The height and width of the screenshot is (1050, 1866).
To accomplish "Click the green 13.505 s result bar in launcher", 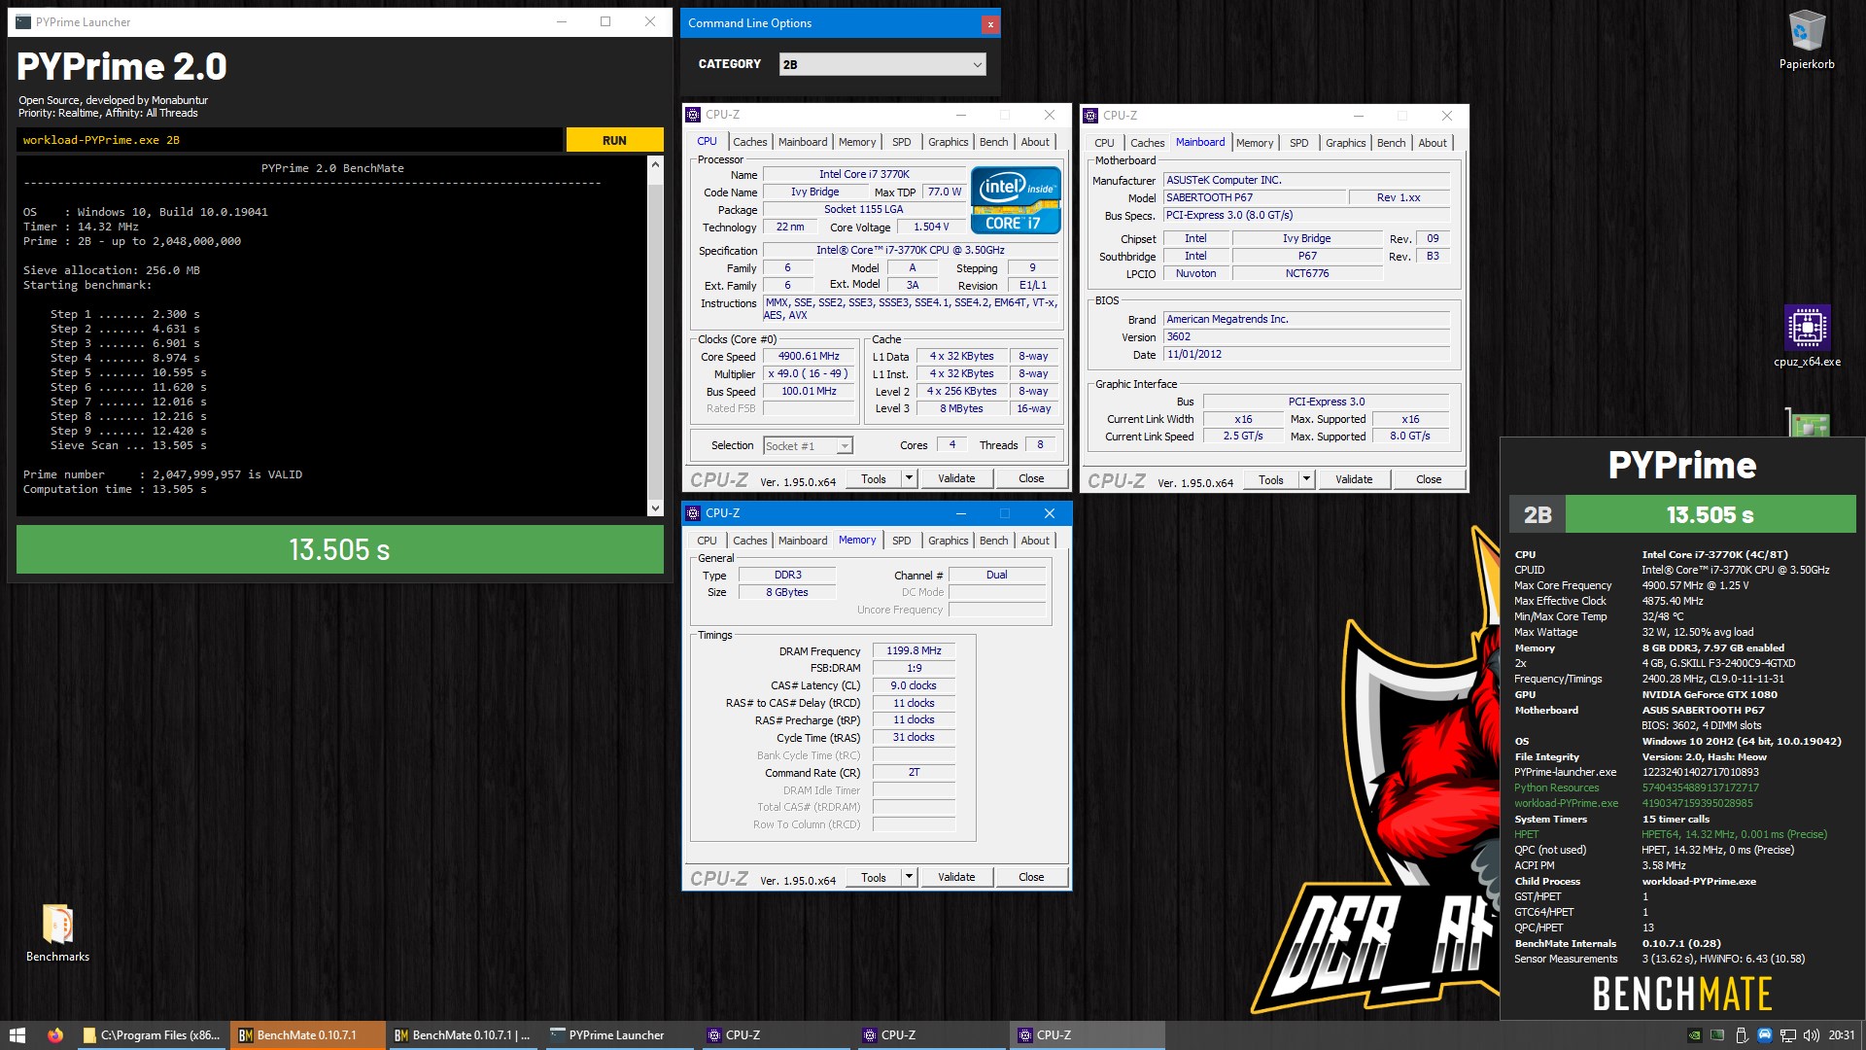I will pyautogui.click(x=340, y=549).
